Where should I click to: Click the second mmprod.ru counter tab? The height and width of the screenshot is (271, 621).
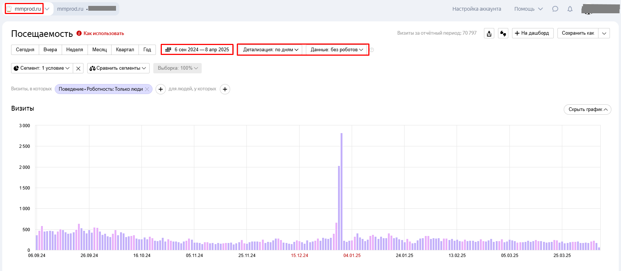click(x=86, y=9)
